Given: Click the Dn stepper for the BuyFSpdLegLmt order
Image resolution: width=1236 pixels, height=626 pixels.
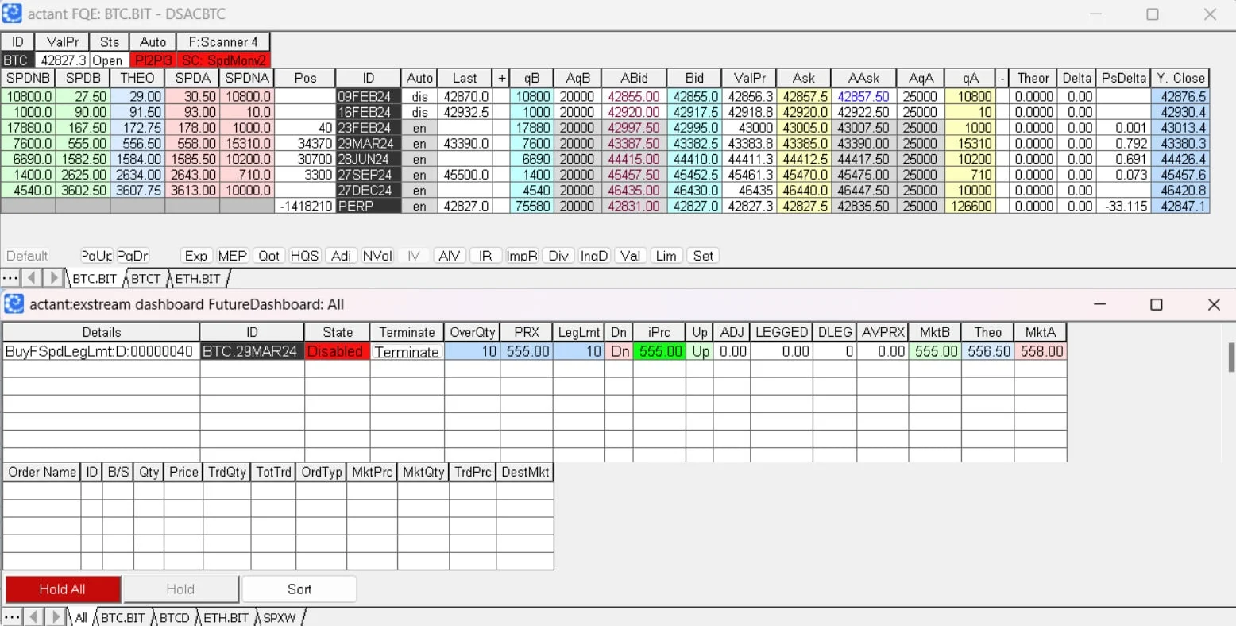Looking at the screenshot, I should 619,351.
